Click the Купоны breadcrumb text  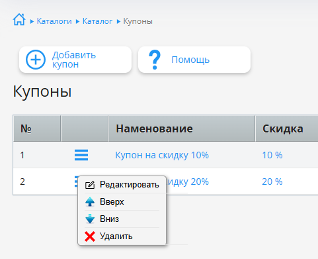(x=138, y=21)
